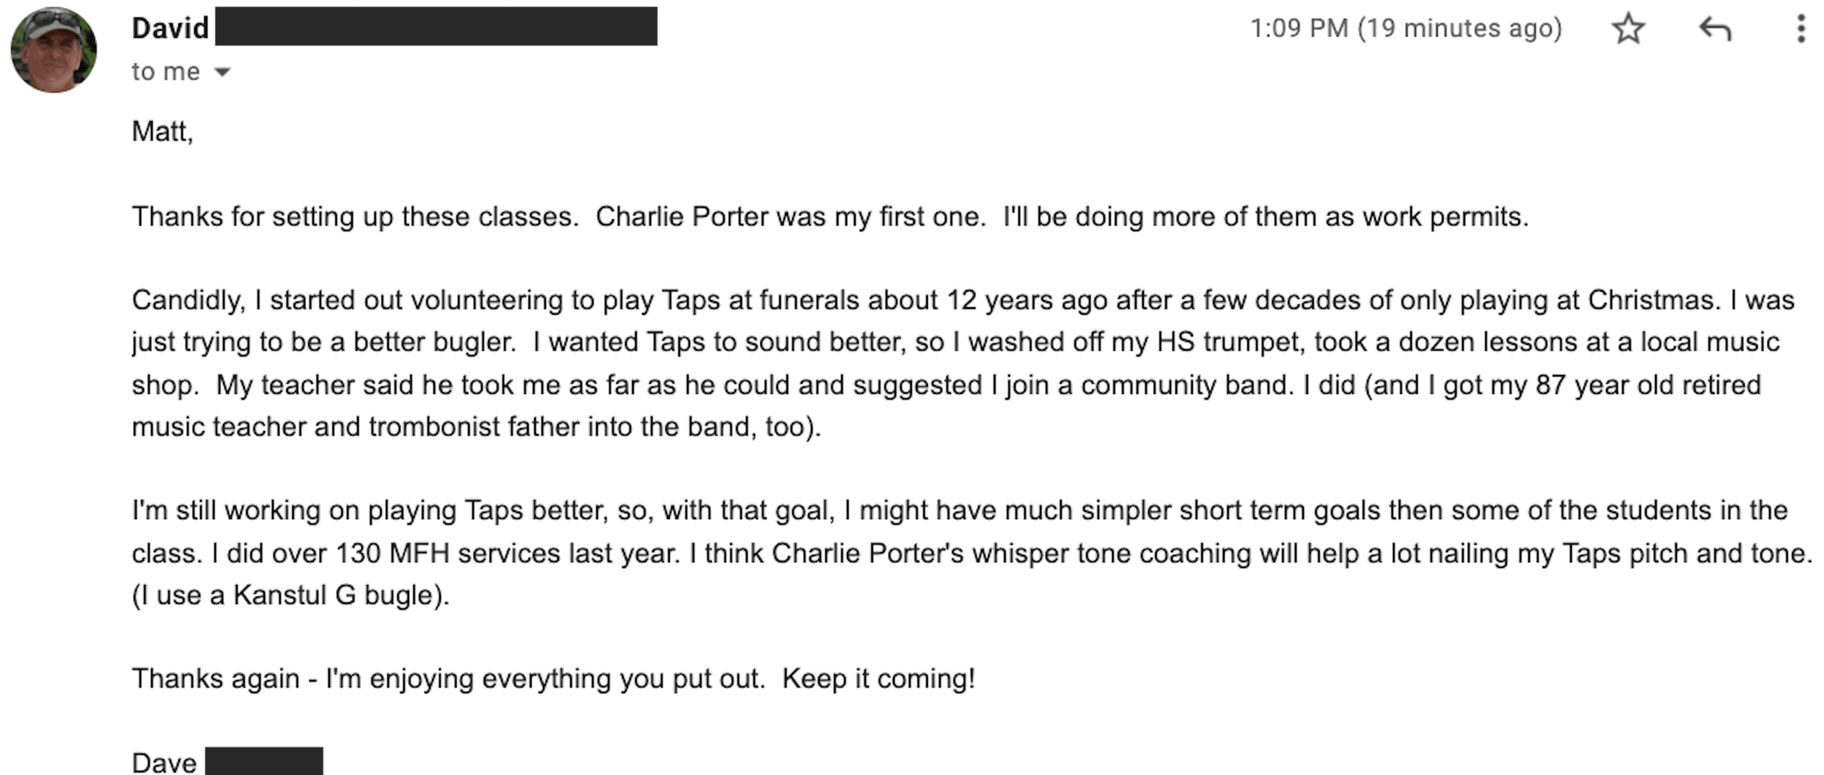Click the redacted box after "Dave"
This screenshot has height=775, width=1824.
264,761
